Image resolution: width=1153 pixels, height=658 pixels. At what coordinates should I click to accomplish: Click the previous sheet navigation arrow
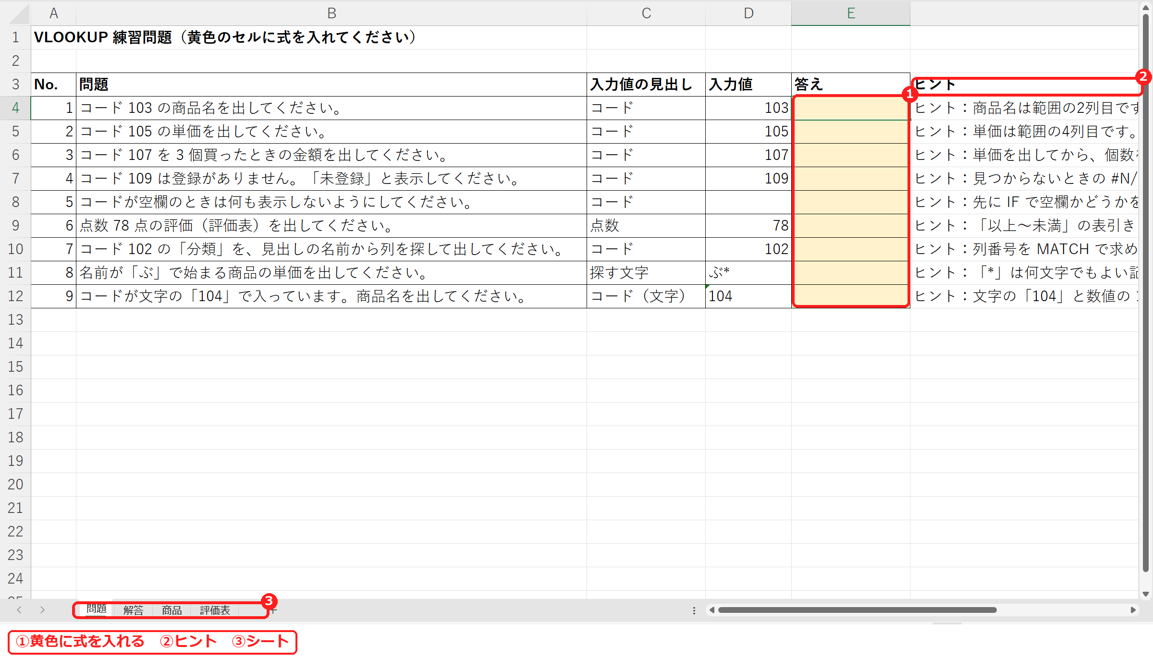19,610
